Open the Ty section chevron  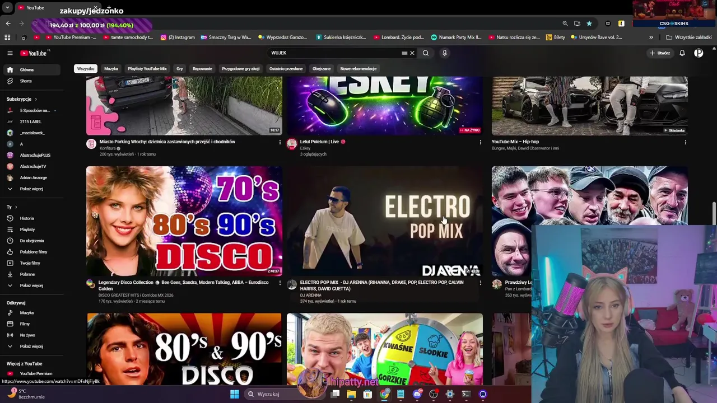[16, 207]
